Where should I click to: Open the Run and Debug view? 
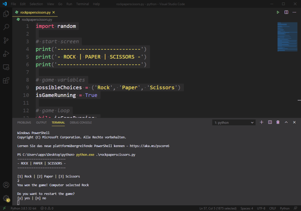pos(6,54)
